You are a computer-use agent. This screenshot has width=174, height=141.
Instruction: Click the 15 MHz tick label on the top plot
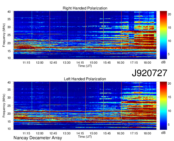pyautogui.click(x=9, y=51)
